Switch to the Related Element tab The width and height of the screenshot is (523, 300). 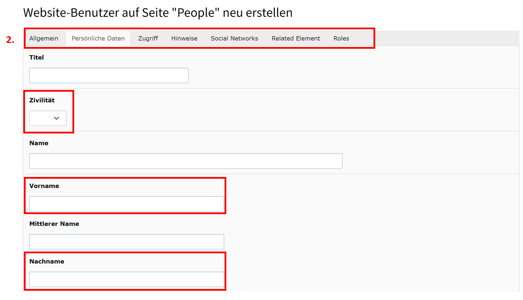(296, 38)
